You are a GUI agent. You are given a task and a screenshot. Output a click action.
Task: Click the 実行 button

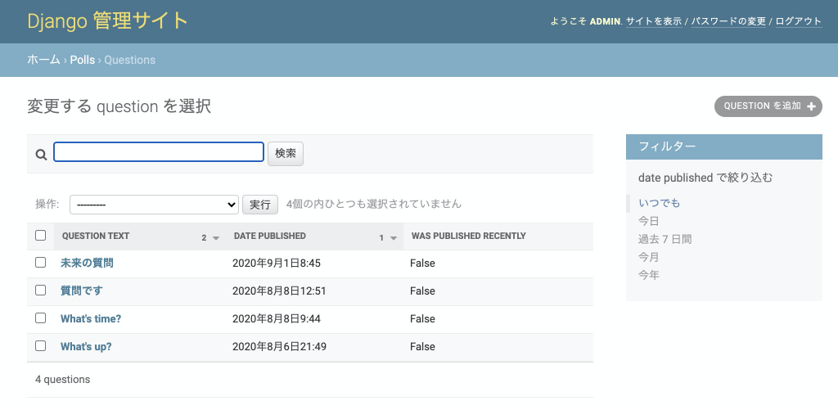tap(260, 205)
